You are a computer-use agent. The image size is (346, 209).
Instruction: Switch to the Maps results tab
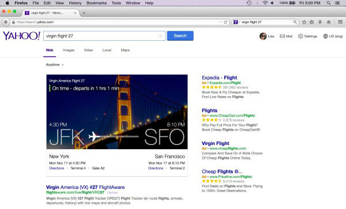click(125, 50)
